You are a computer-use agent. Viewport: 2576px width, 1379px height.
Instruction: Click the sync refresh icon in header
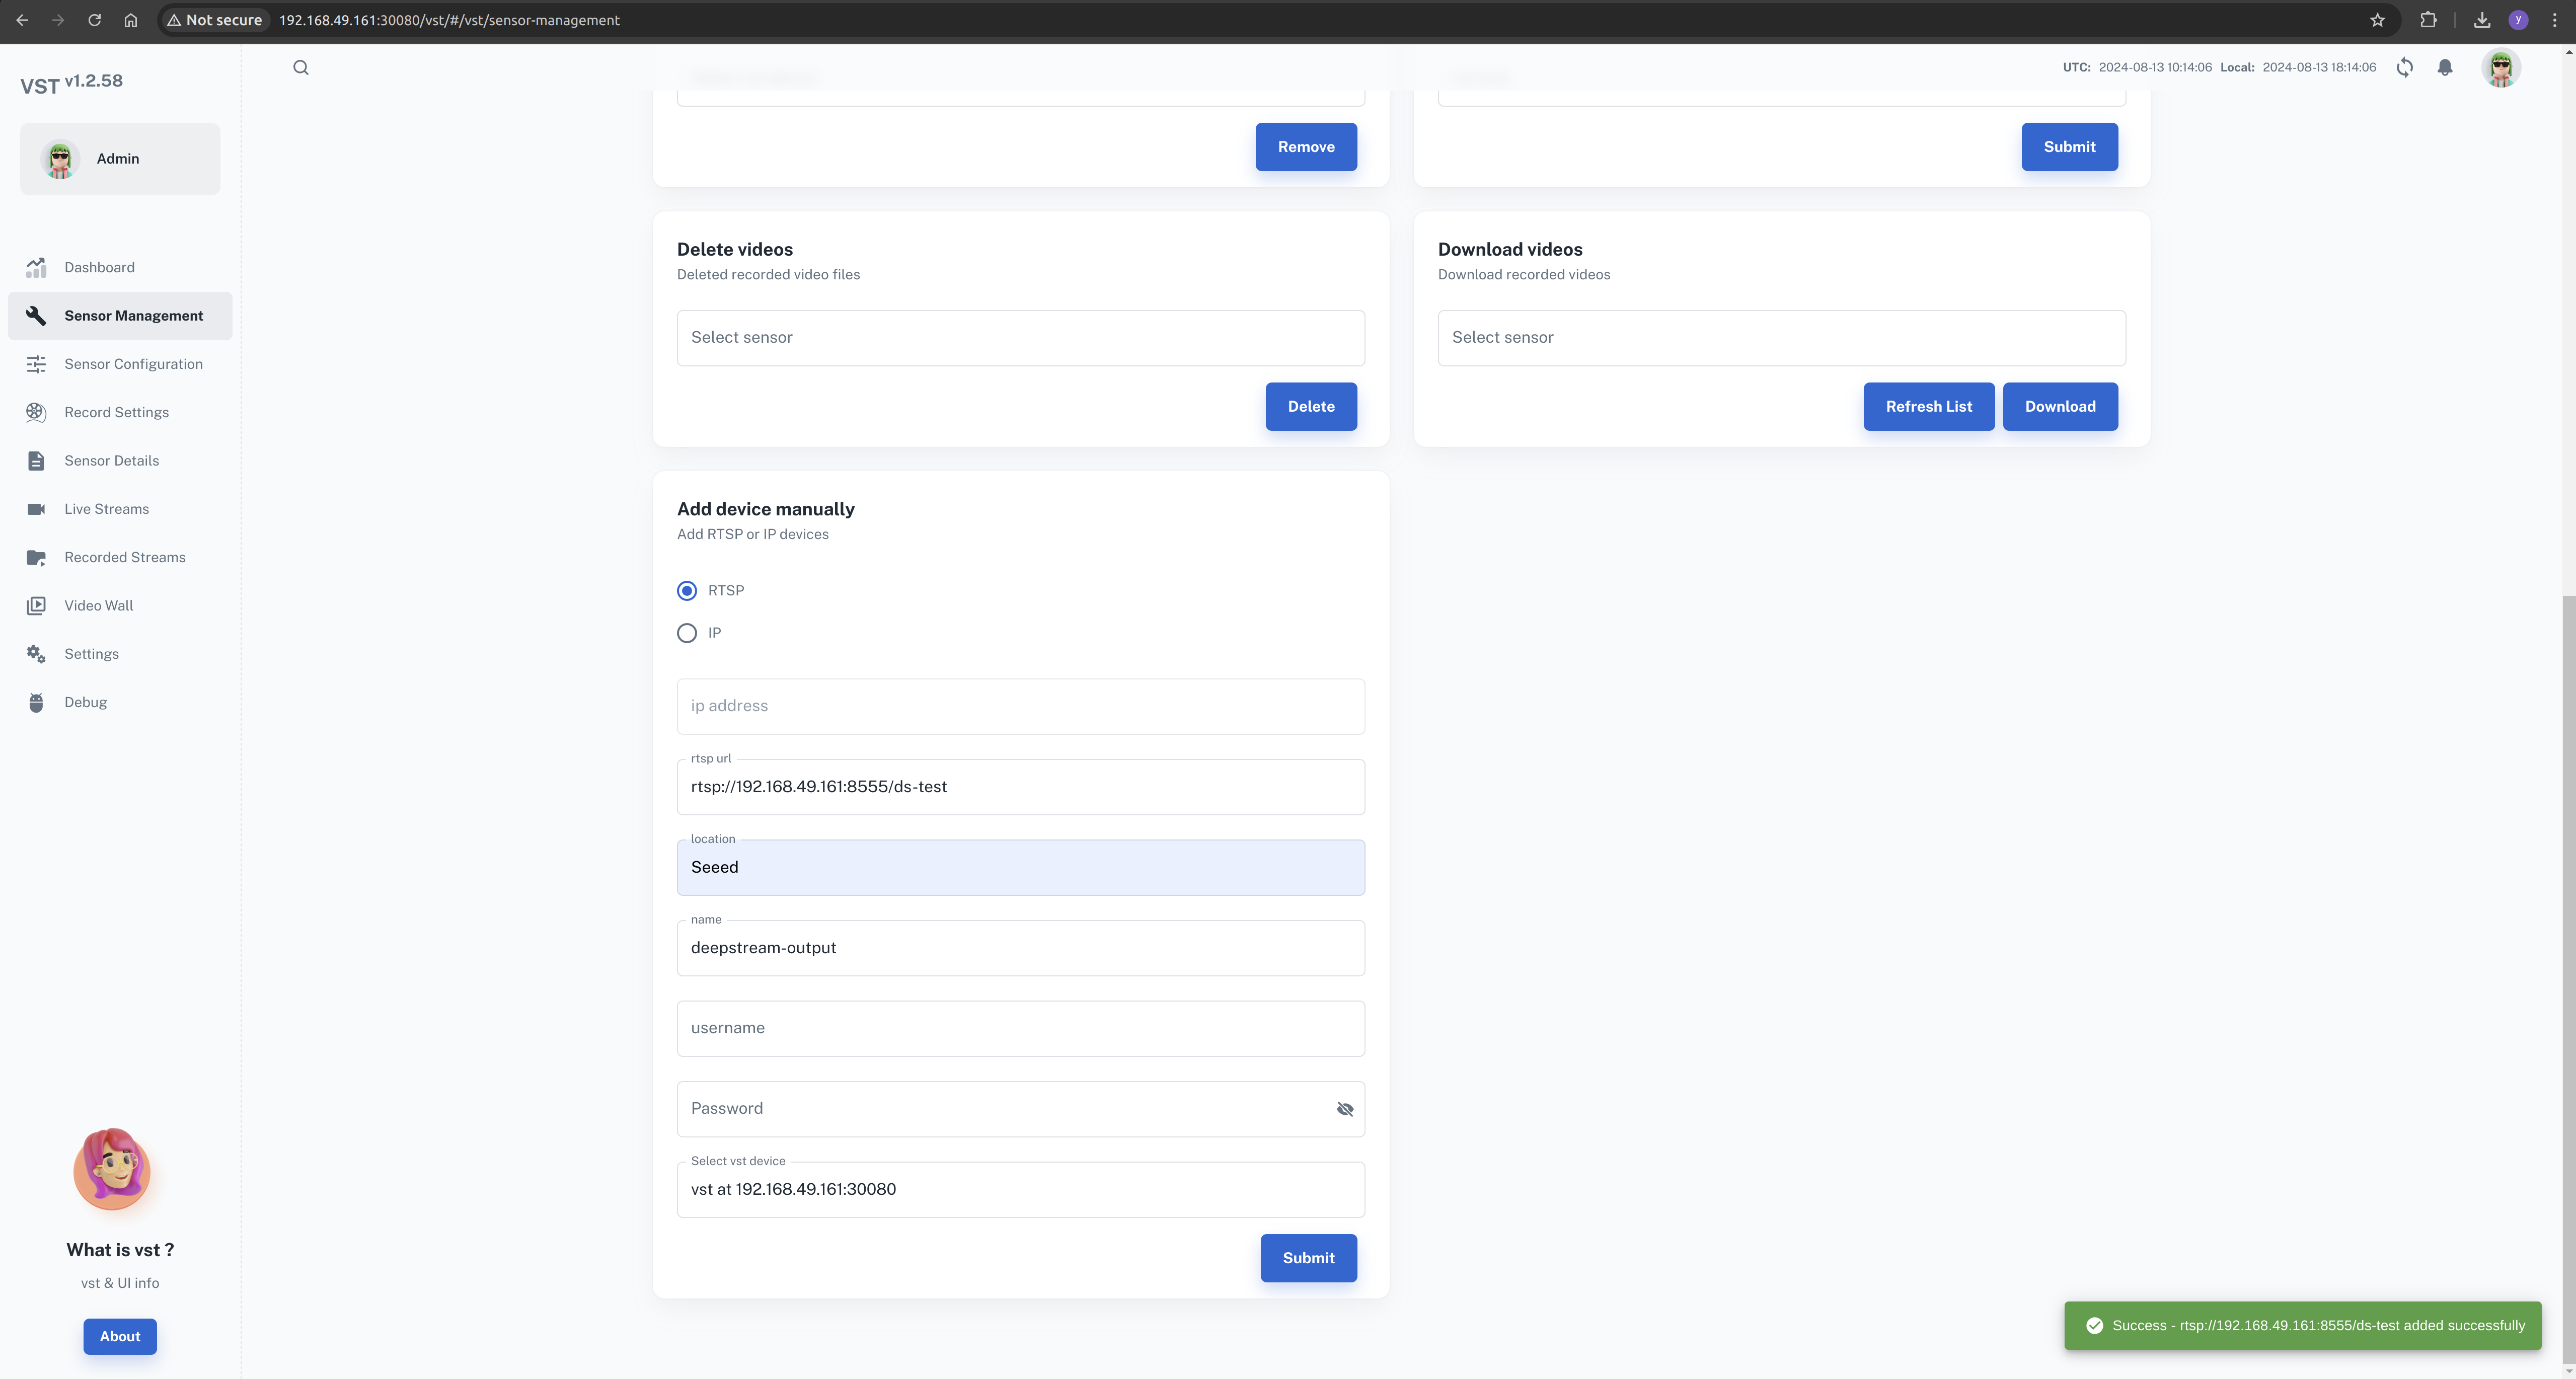(x=2405, y=68)
